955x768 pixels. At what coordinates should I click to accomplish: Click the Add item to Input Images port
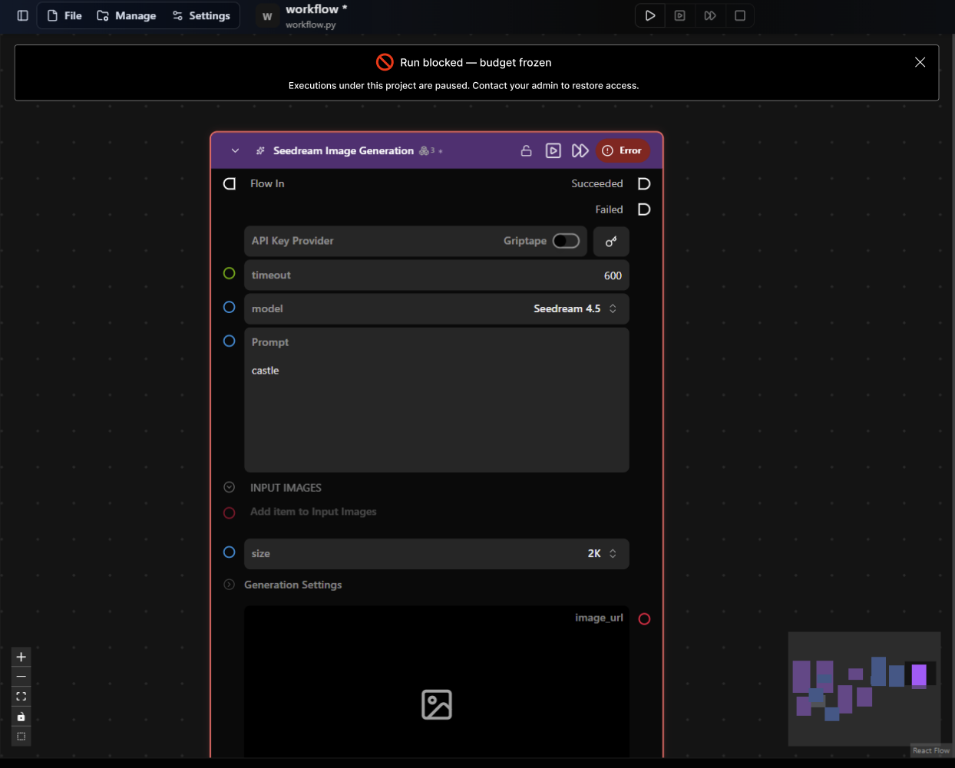pos(229,513)
